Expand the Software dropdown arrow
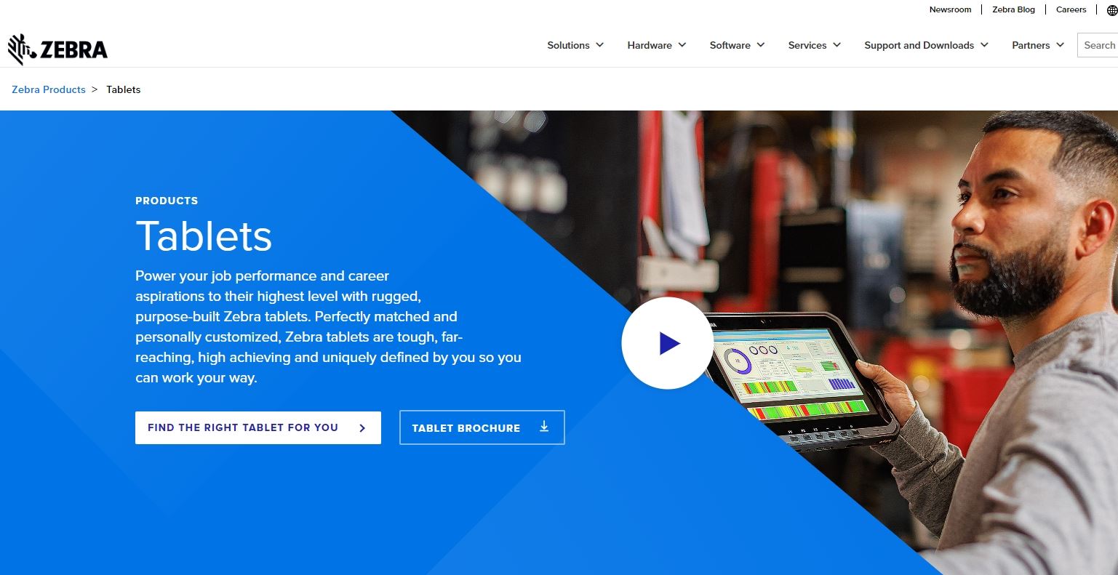Image resolution: width=1118 pixels, height=575 pixels. (x=761, y=45)
